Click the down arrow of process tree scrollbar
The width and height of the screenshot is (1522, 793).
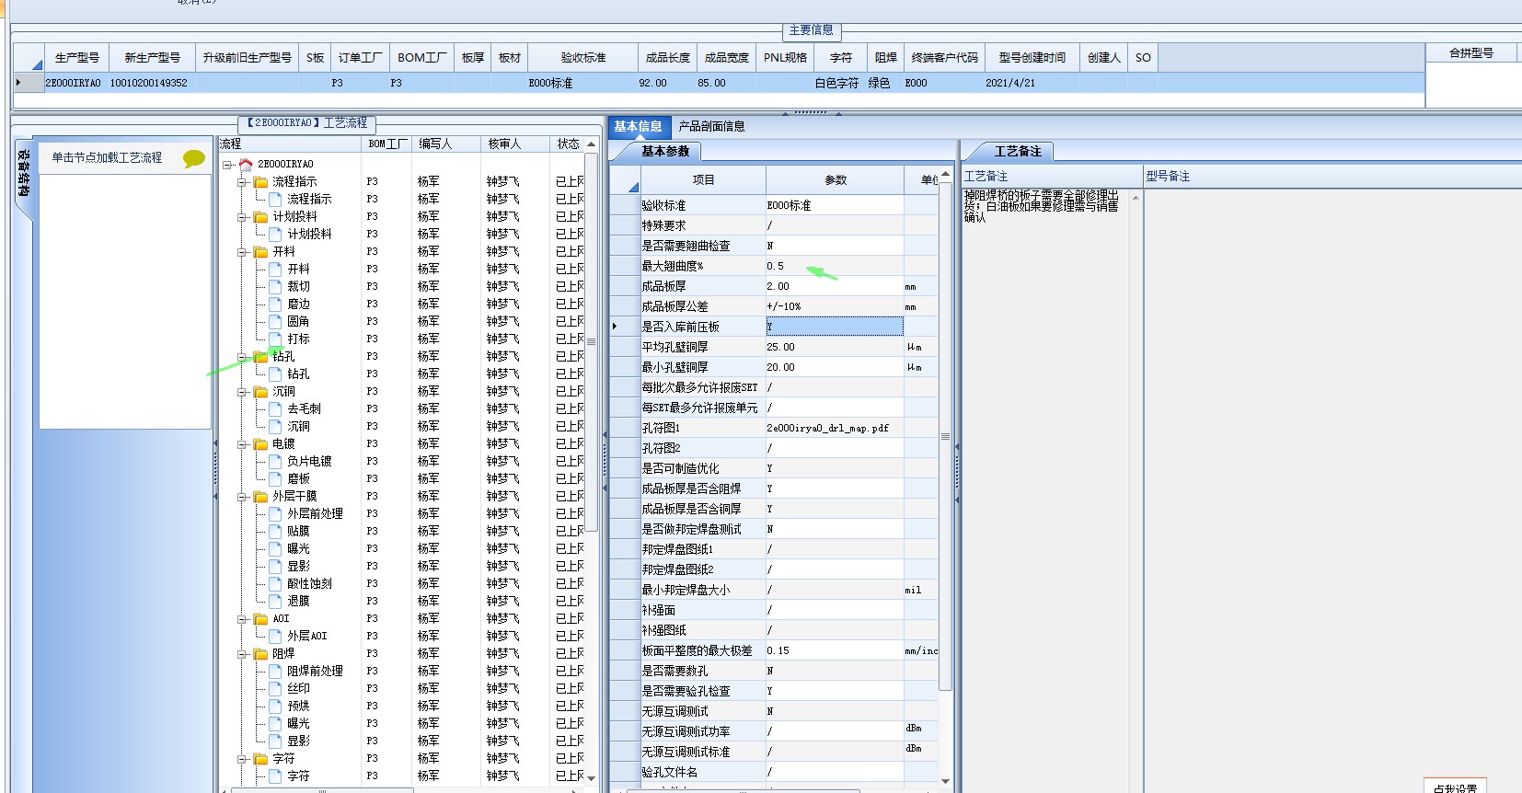point(591,778)
